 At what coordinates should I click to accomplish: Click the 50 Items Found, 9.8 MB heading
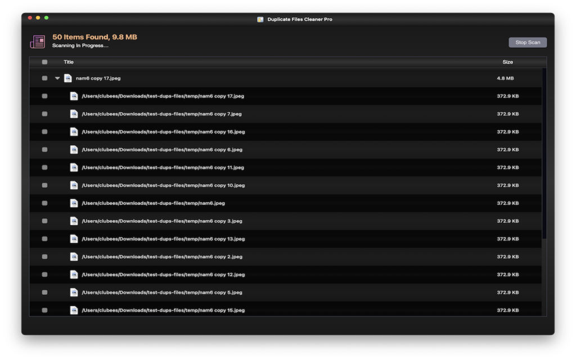pos(94,37)
